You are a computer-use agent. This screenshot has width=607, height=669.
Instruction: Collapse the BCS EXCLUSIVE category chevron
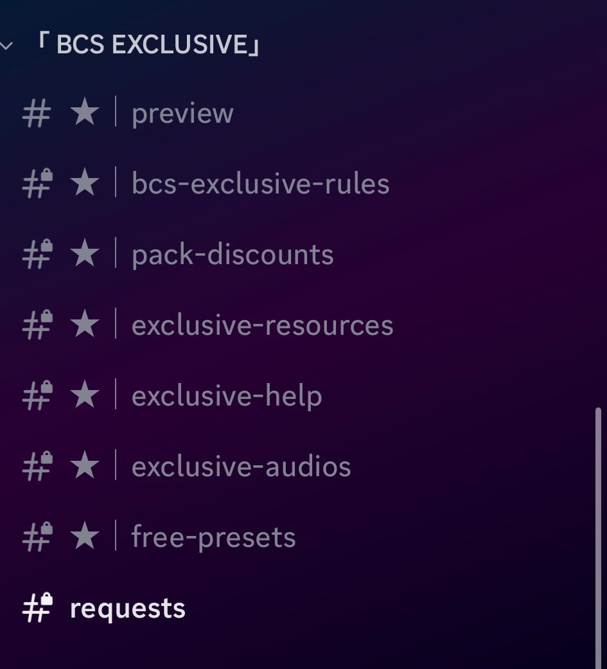6,46
